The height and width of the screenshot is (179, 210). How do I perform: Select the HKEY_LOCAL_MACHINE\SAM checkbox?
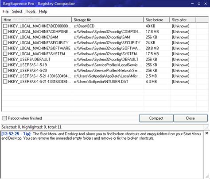tap(5, 37)
